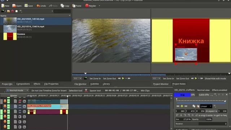Viewport: 231px width, 130px height.
Task: Open the bin options hamburger menu
Action: coord(21,11)
